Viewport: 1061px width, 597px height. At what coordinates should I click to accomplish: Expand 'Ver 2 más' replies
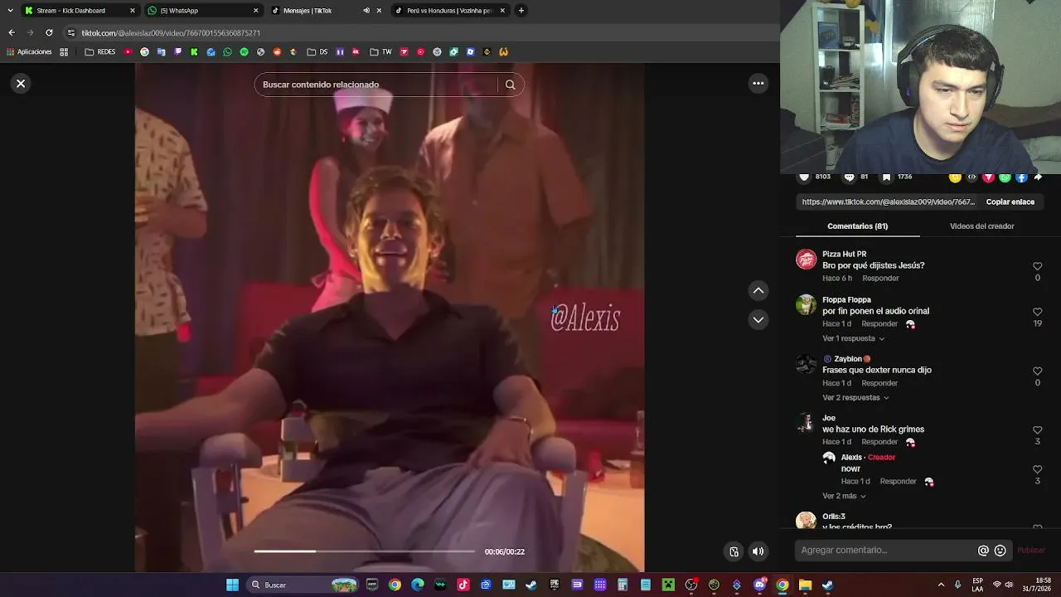pyautogui.click(x=844, y=496)
